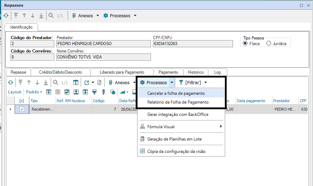This screenshot has width=313, height=186.
Task: Select Relatório da Folha de Pagamento
Action: [x=178, y=102]
